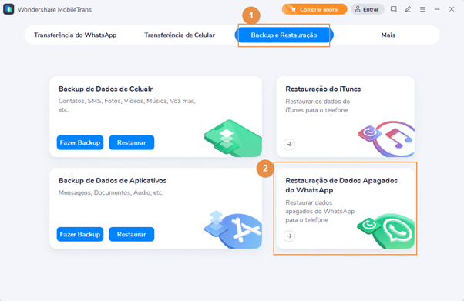Viewport: 464px width, 301px height.
Task: Click Restaurar under Backup de Dados de Celular
Action: (x=131, y=142)
